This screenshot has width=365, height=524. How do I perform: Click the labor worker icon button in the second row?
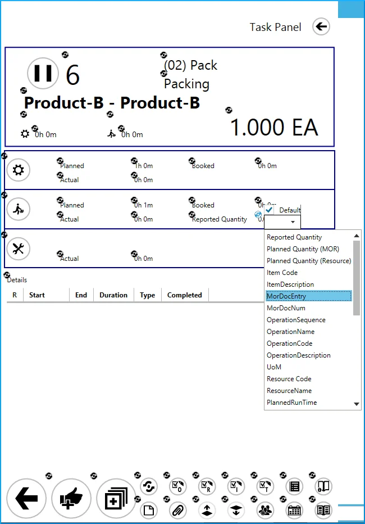click(x=19, y=209)
